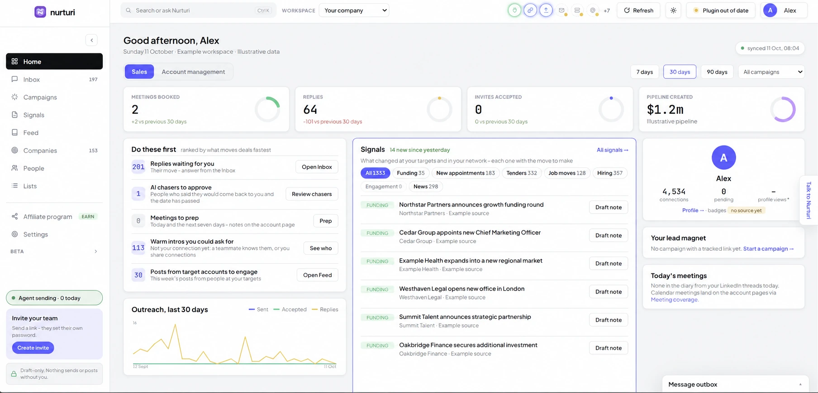Click the target circle status icon
Viewport: 818px width, 393px height.
click(593, 10)
